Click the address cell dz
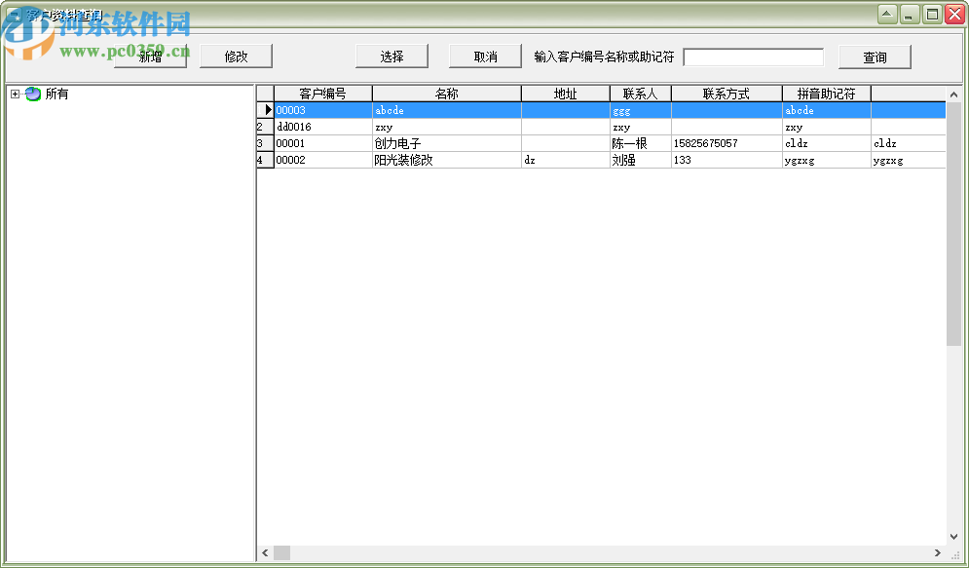Image resolution: width=969 pixels, height=568 pixels. pos(566,160)
